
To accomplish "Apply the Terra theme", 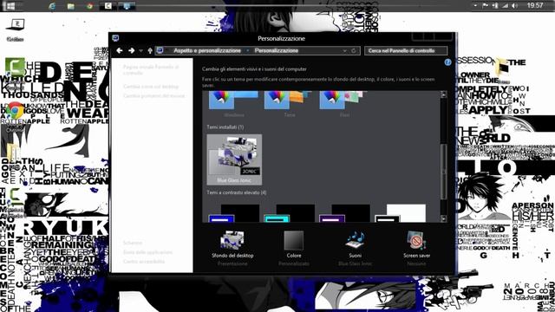I will coord(289,104).
